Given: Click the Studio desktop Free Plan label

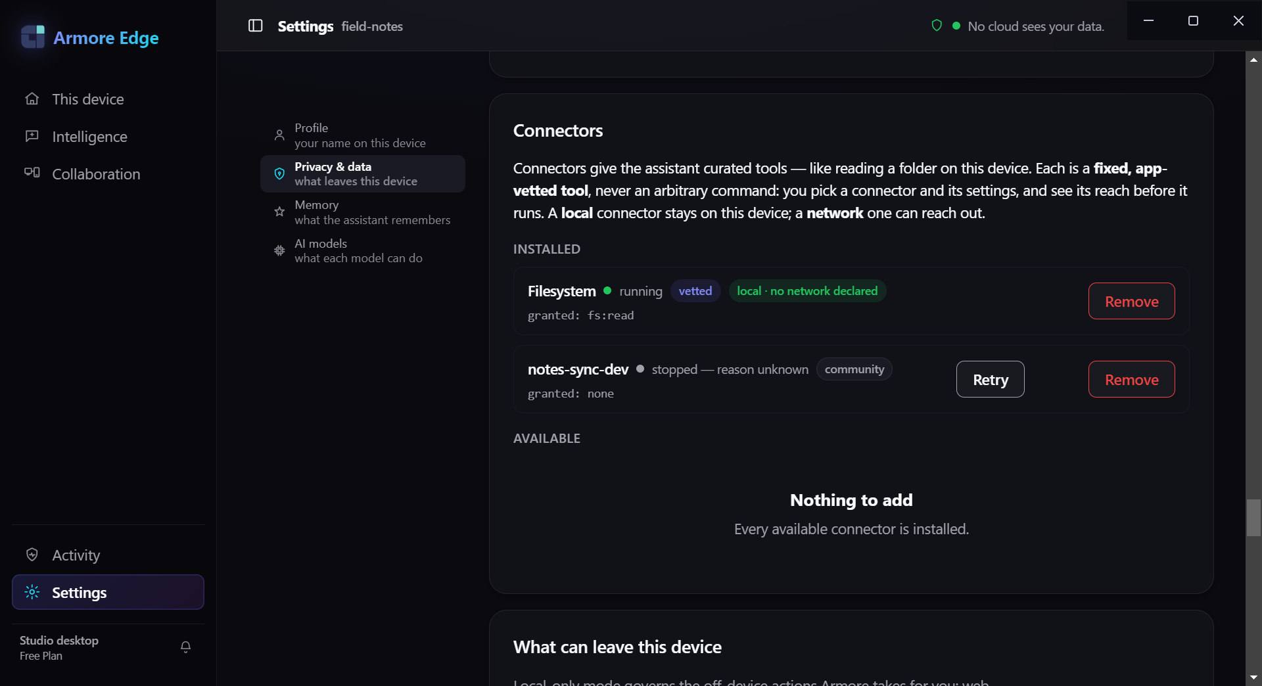Looking at the screenshot, I should (59, 647).
